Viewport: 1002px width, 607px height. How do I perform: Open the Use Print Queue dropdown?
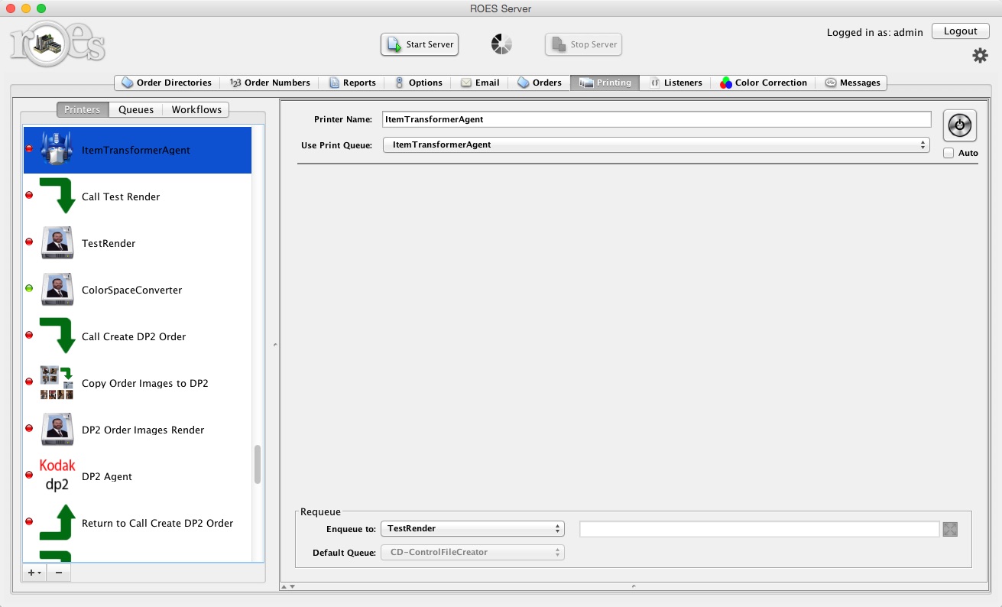[x=656, y=145]
